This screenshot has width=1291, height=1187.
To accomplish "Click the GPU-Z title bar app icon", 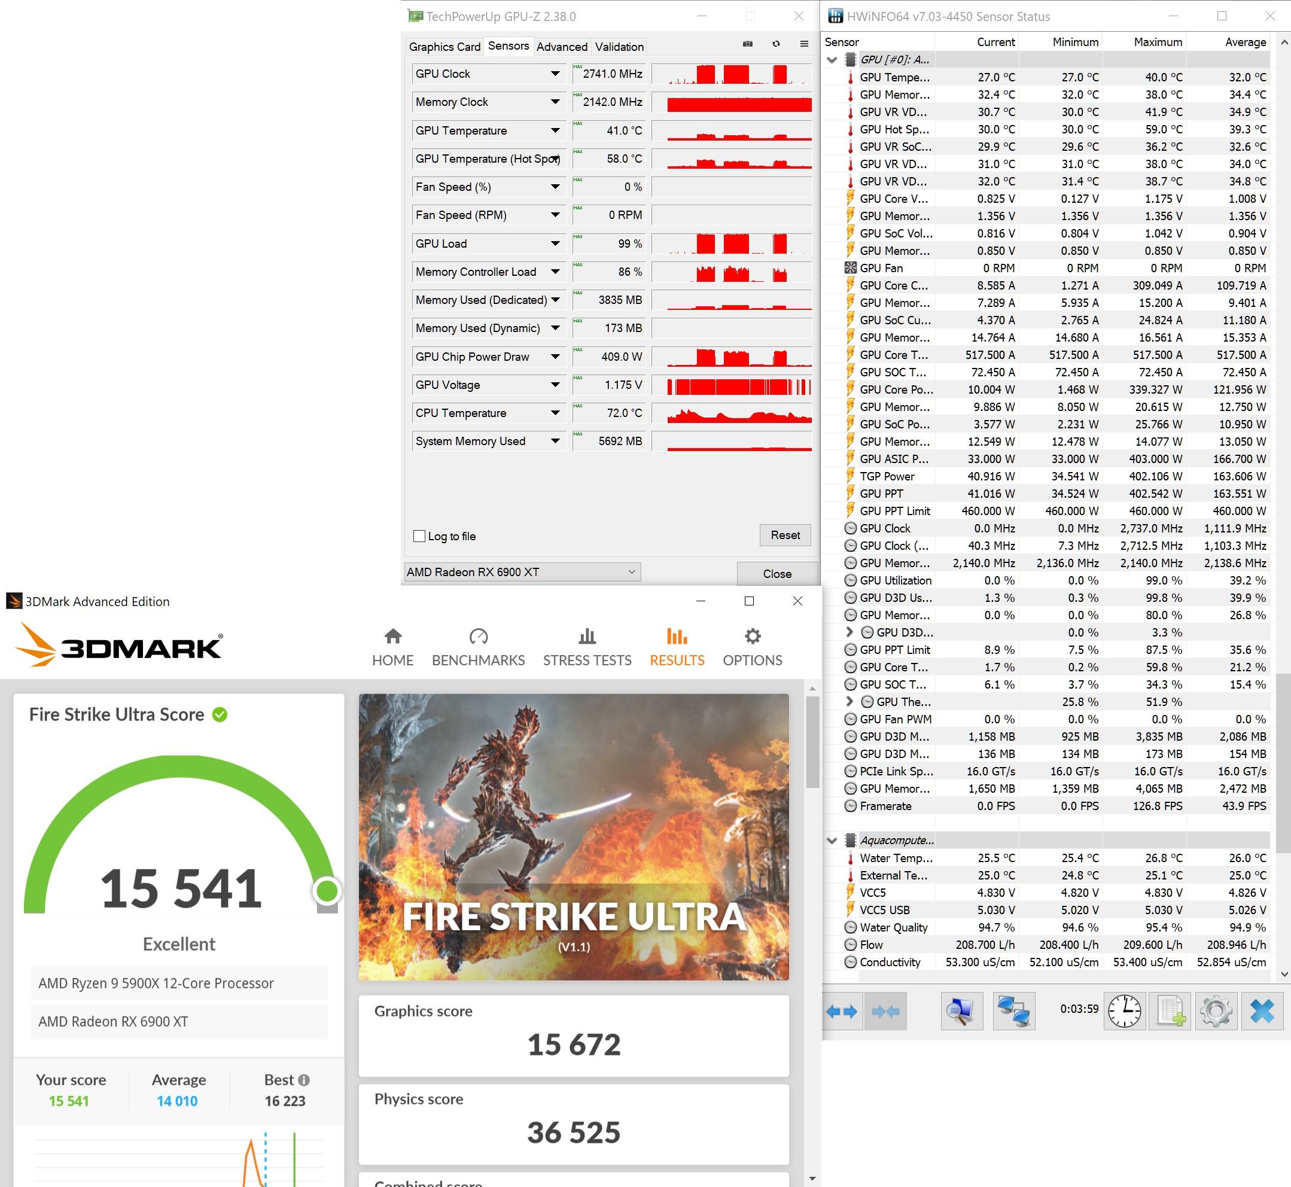I will pos(415,16).
